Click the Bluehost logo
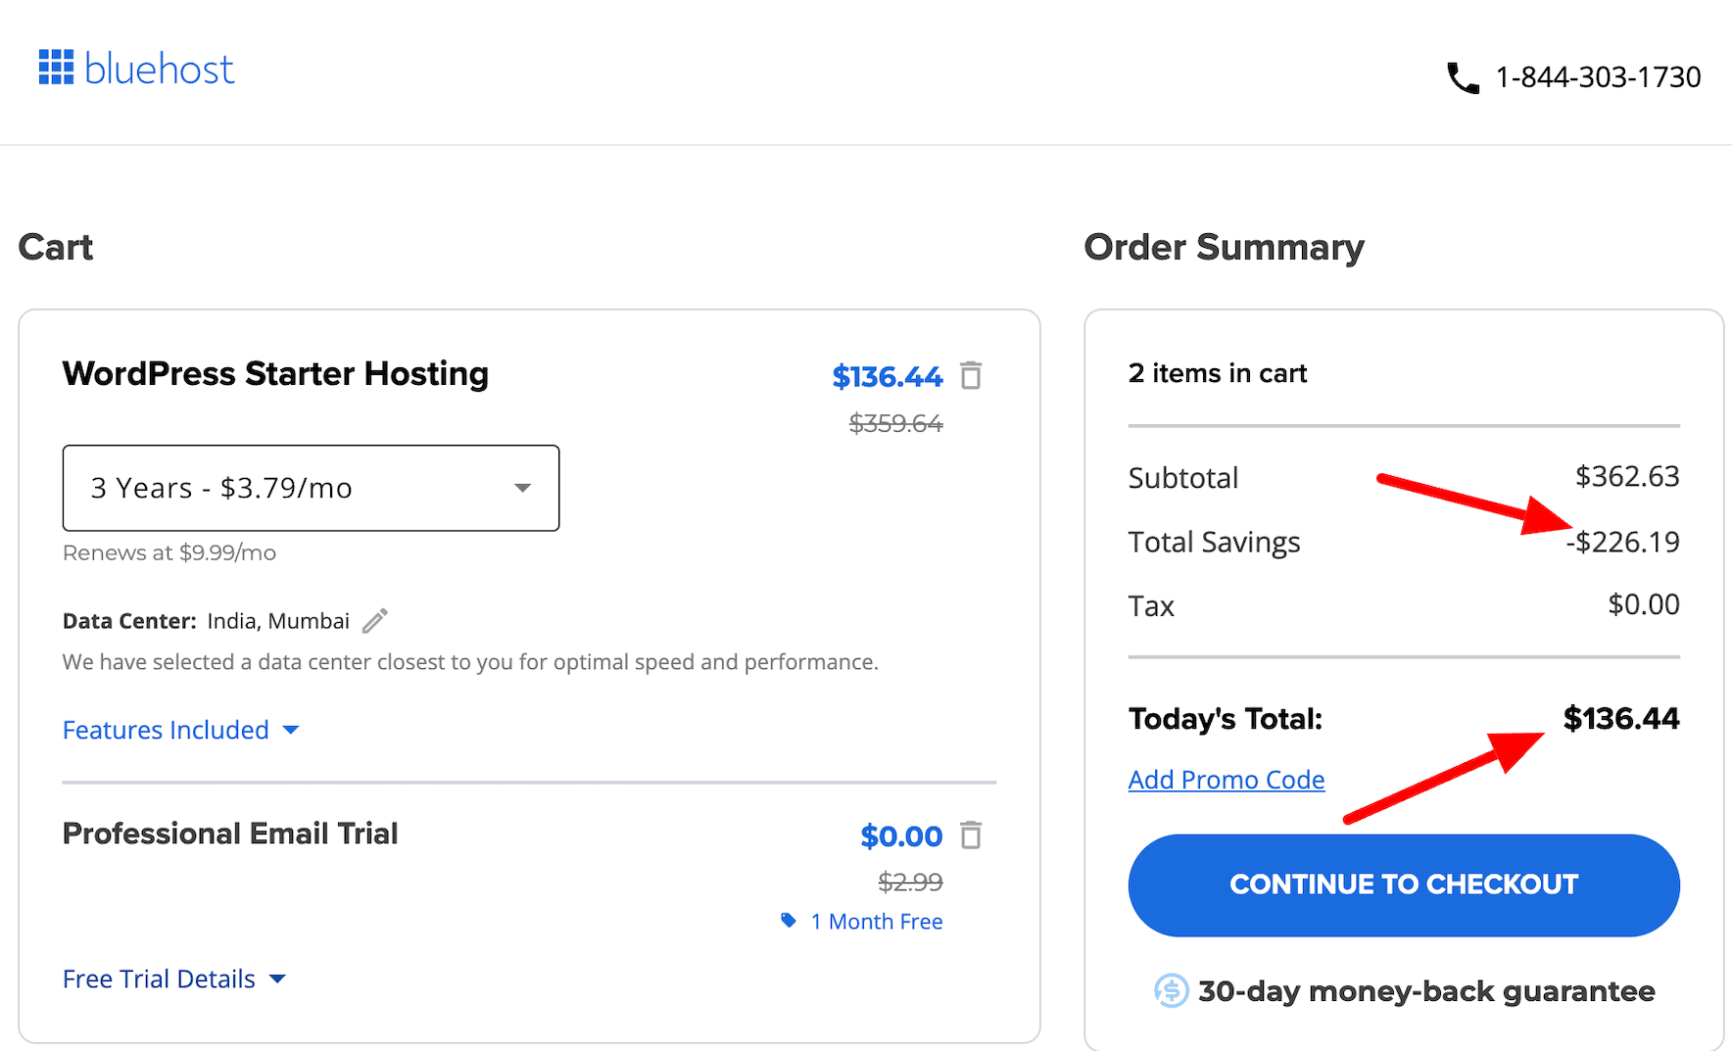Viewport: 1732px width, 1051px height. pos(135,67)
